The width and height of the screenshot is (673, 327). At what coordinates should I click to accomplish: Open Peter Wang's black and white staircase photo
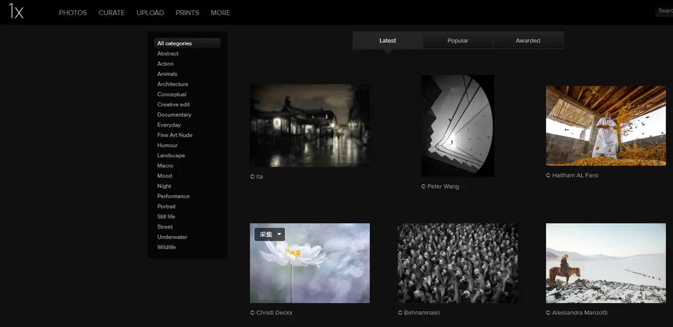pos(458,126)
